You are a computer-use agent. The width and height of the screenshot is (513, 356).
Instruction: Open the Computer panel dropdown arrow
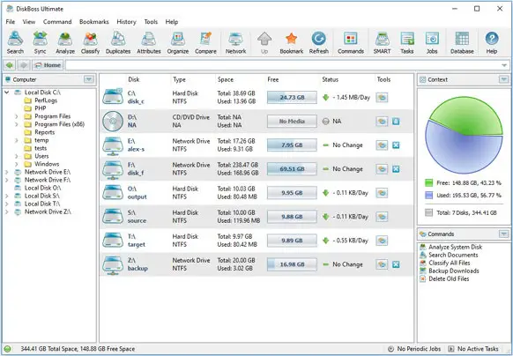[x=89, y=79]
